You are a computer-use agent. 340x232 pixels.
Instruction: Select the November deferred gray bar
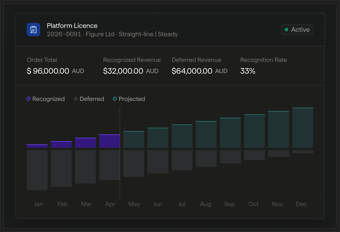279,153
